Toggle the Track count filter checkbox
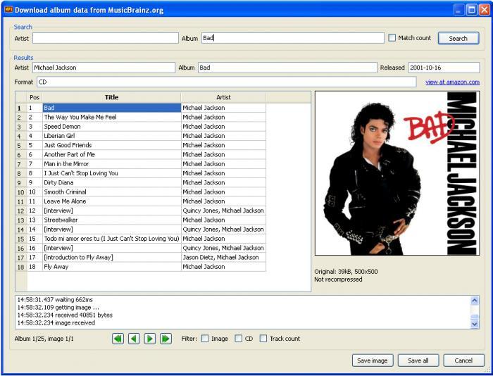This screenshot has height=376, width=493. [x=263, y=339]
